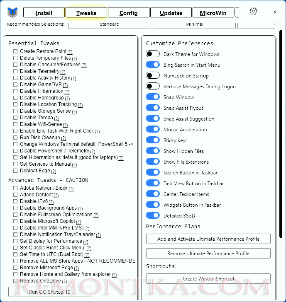Tick Disable Powershell 7 Telemetry checkbox
The height and width of the screenshot is (302, 286).
(x=15, y=151)
